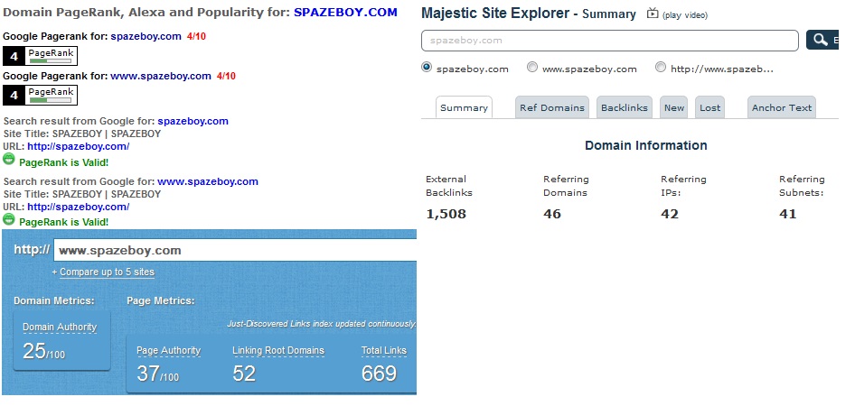The height and width of the screenshot is (406, 855).
Task: Click the Total Links count 669
Action: click(379, 374)
